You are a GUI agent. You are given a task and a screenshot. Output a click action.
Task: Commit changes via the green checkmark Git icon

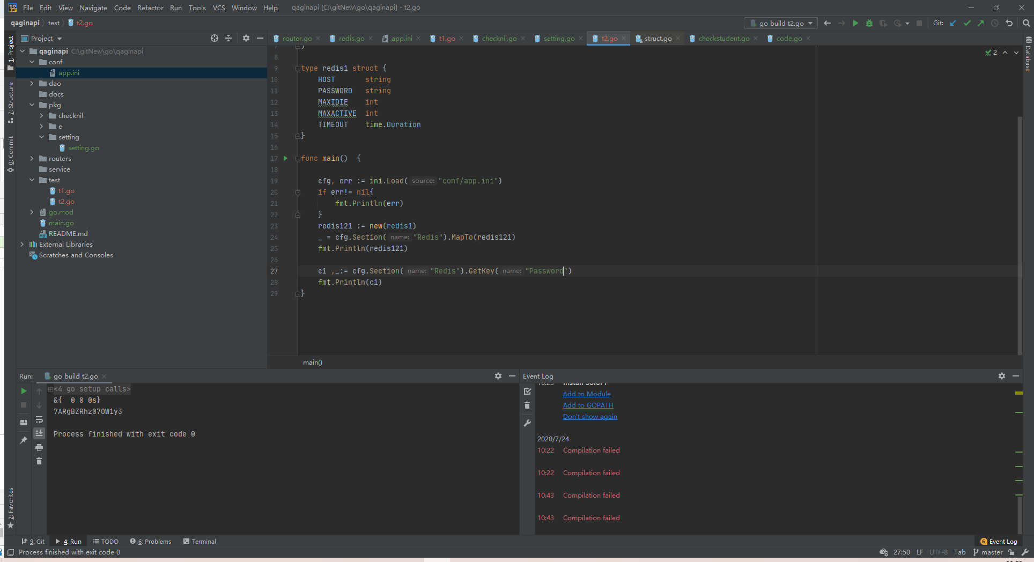point(967,23)
